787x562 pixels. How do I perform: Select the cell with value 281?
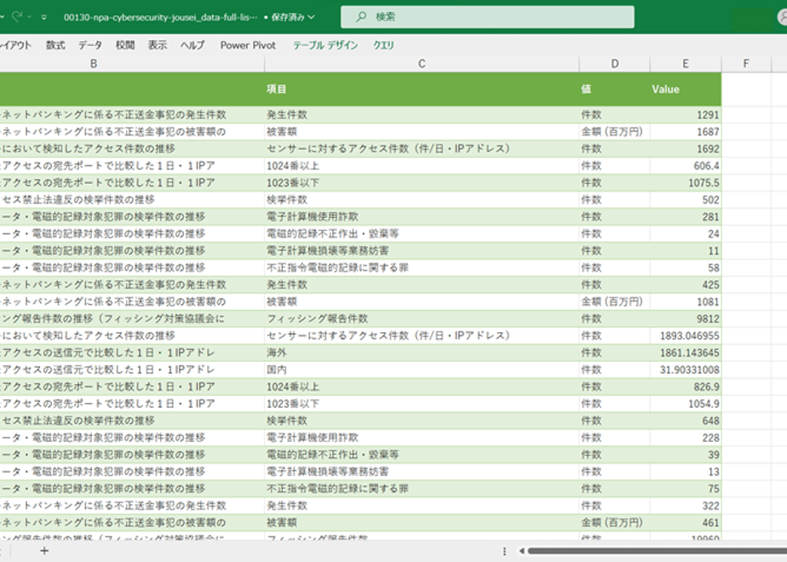click(686, 217)
